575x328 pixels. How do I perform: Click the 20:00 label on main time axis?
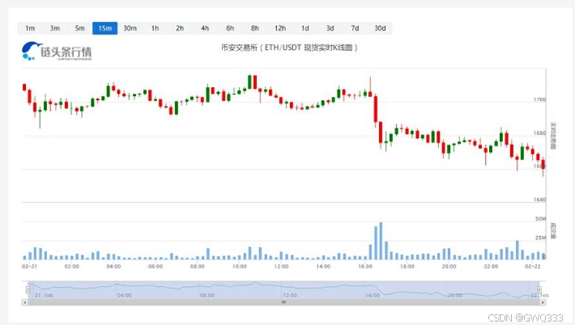(449, 267)
